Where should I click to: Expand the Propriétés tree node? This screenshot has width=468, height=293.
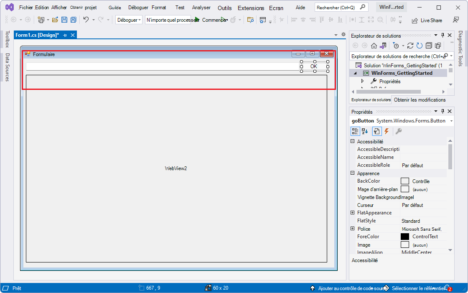tap(362, 81)
